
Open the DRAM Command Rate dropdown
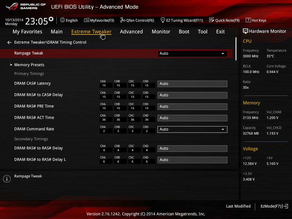pyautogui.click(x=192, y=129)
